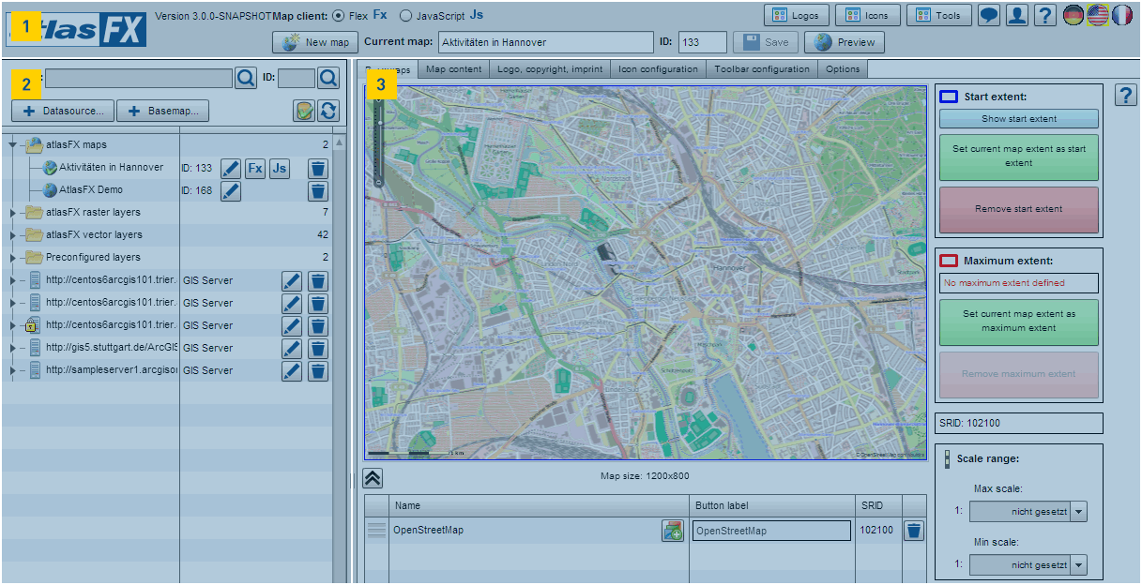The height and width of the screenshot is (585, 1142).
Task: Open the help question mark in top header
Action: tap(1044, 15)
